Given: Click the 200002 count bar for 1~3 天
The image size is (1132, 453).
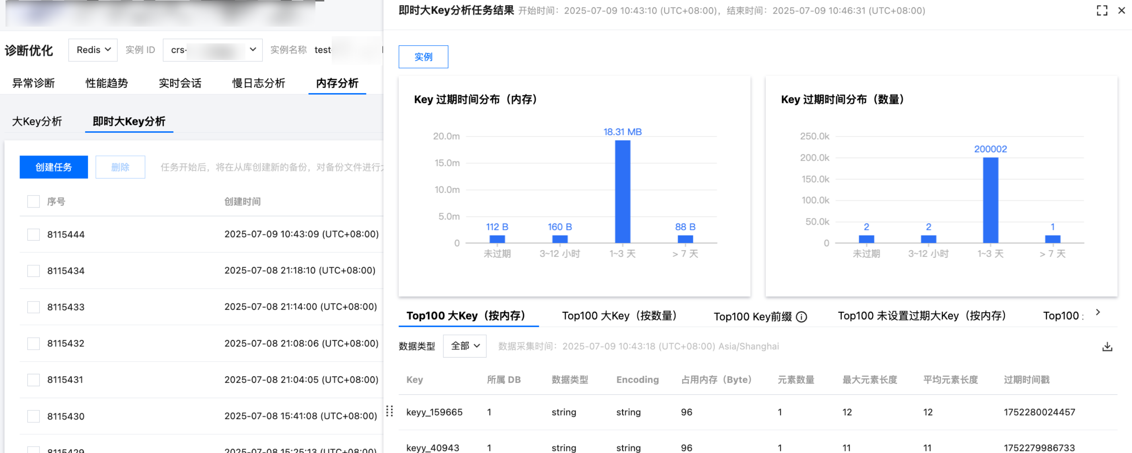Looking at the screenshot, I should [990, 200].
